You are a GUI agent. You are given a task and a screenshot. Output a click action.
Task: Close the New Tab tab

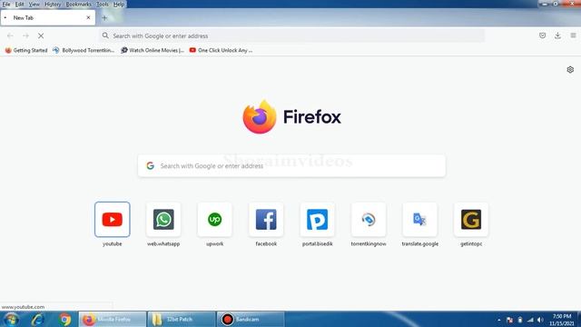88,18
